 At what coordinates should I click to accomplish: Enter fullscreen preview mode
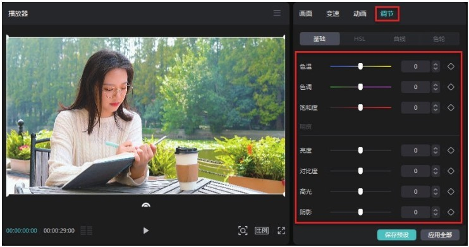(281, 231)
